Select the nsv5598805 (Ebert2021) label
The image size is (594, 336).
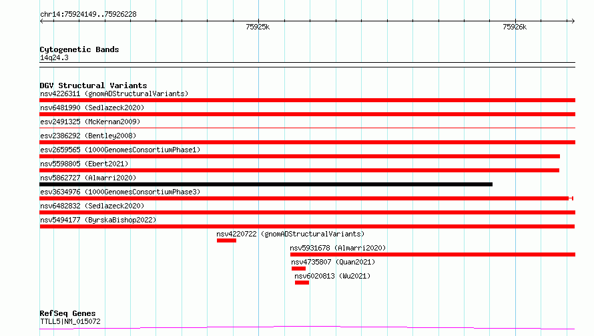click(x=84, y=164)
